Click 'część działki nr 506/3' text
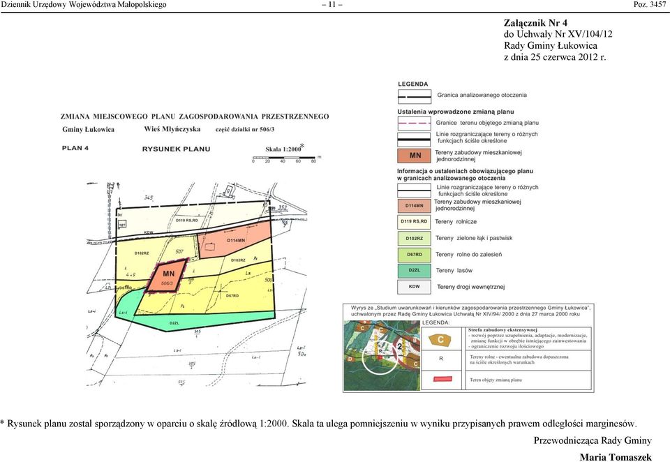Viewport: 670px width, 462px height. 245,130
